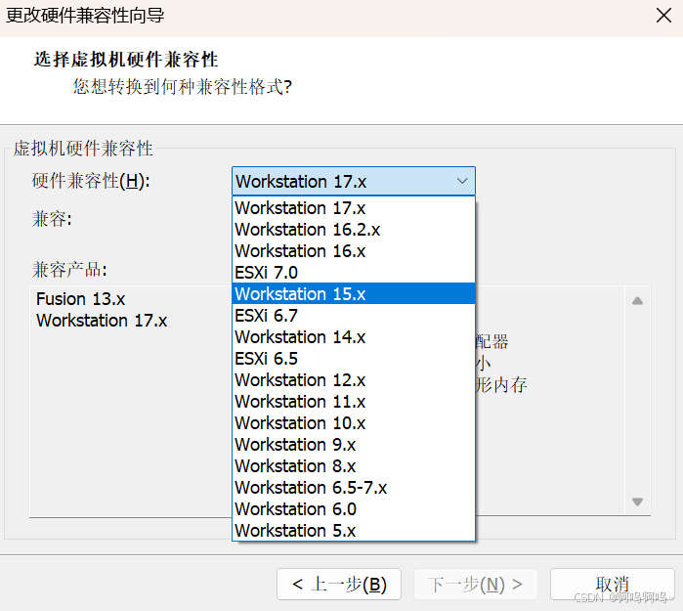Choose Workstation 16.2.x from list
683x611 pixels.
click(354, 230)
